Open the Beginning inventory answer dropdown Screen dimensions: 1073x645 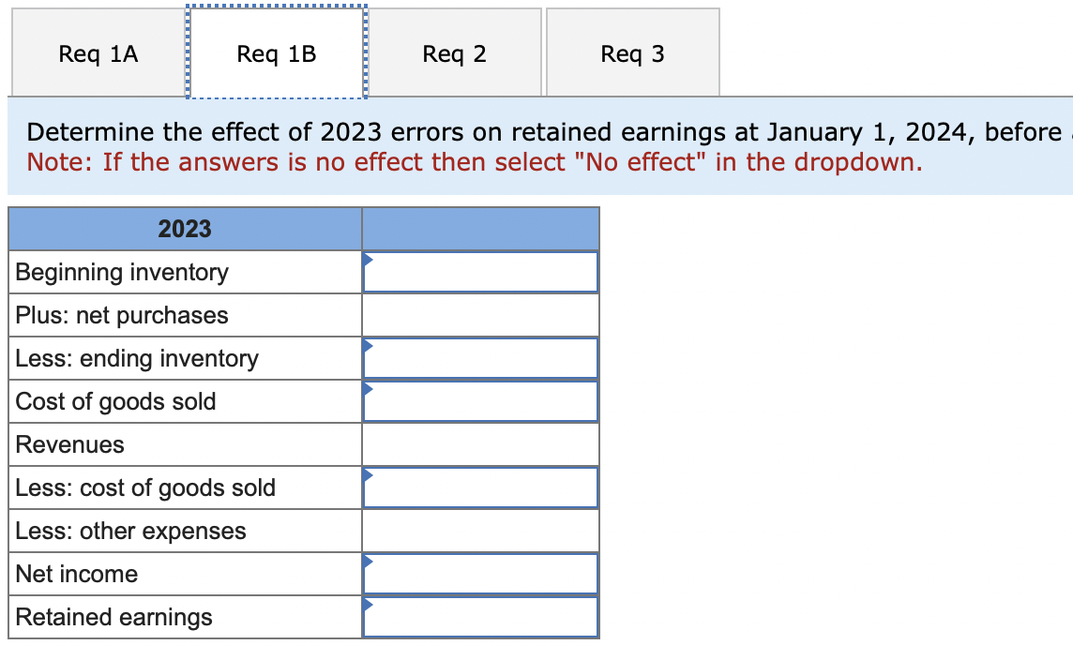[480, 271]
